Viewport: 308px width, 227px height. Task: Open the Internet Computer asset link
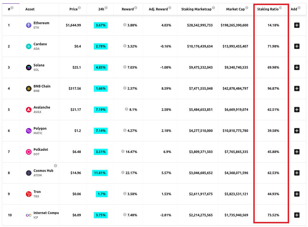46,213
